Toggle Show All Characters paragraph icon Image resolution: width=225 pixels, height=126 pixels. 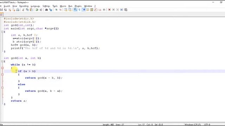pos(79,10)
